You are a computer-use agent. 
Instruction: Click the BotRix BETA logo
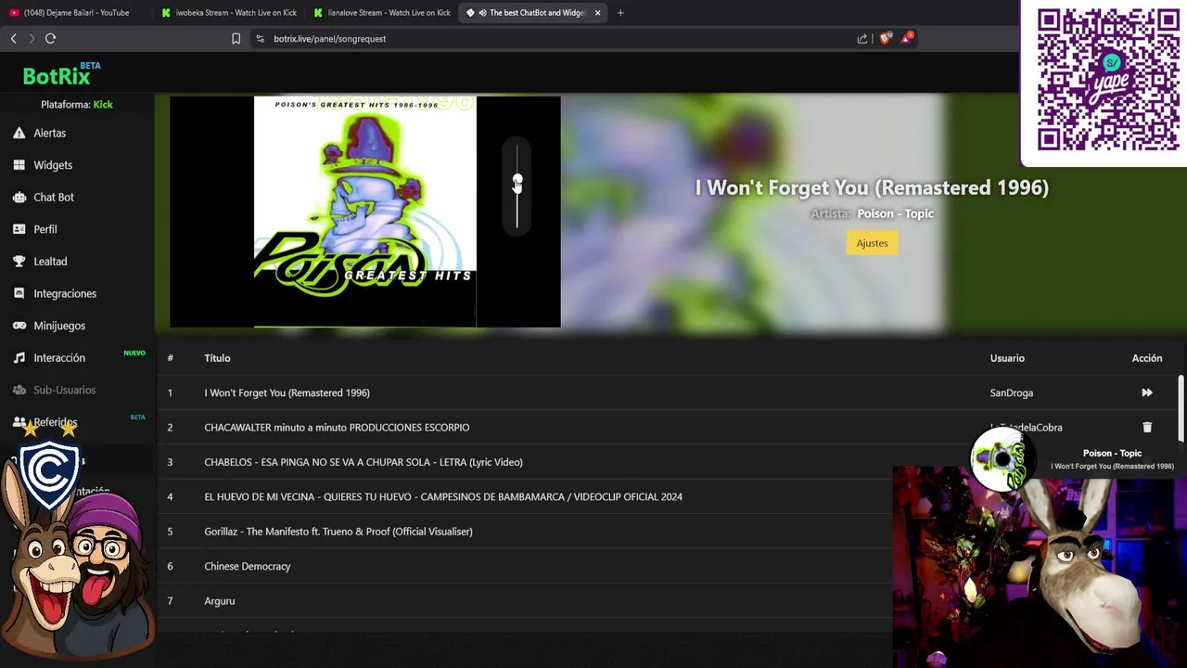tap(61, 74)
